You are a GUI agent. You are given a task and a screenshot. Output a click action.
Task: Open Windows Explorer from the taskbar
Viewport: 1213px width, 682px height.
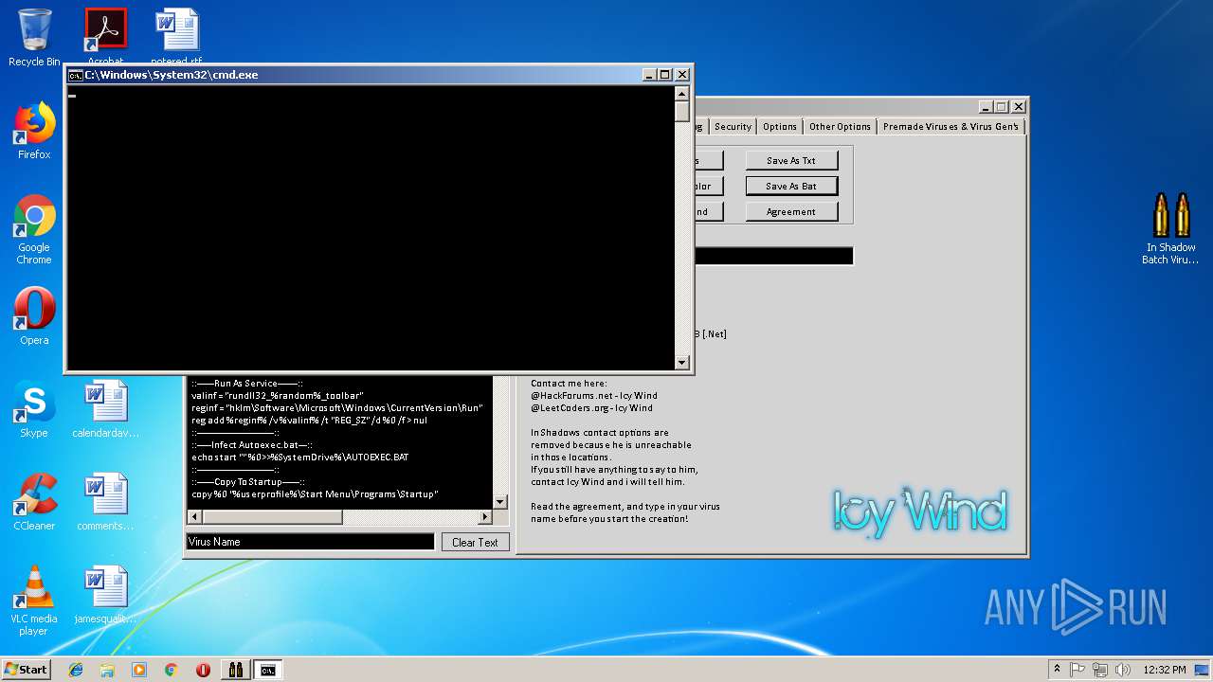click(107, 670)
